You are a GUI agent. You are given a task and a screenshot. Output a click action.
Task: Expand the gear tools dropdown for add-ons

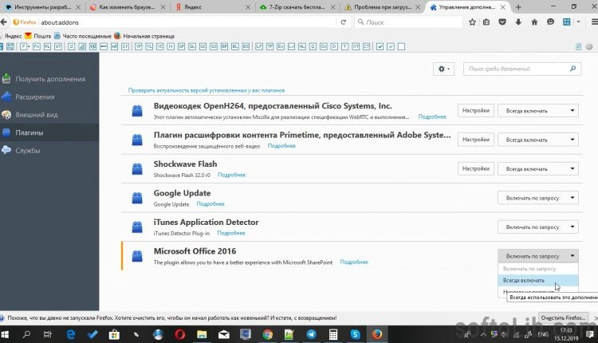444,69
